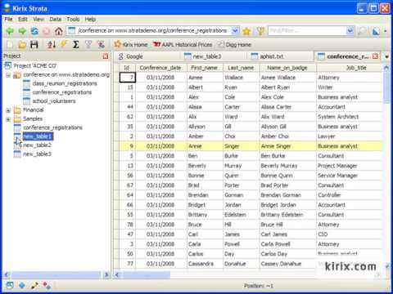Select the Name_on_badge column header
The image size is (393, 294).
287,68
